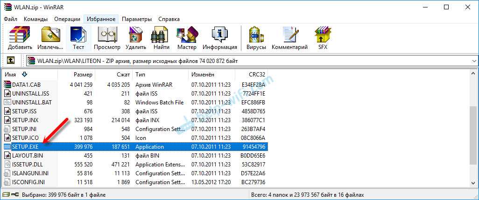Viewport: 479px width, 200px height.
Task: Show archive Информация icon
Action: (x=219, y=38)
